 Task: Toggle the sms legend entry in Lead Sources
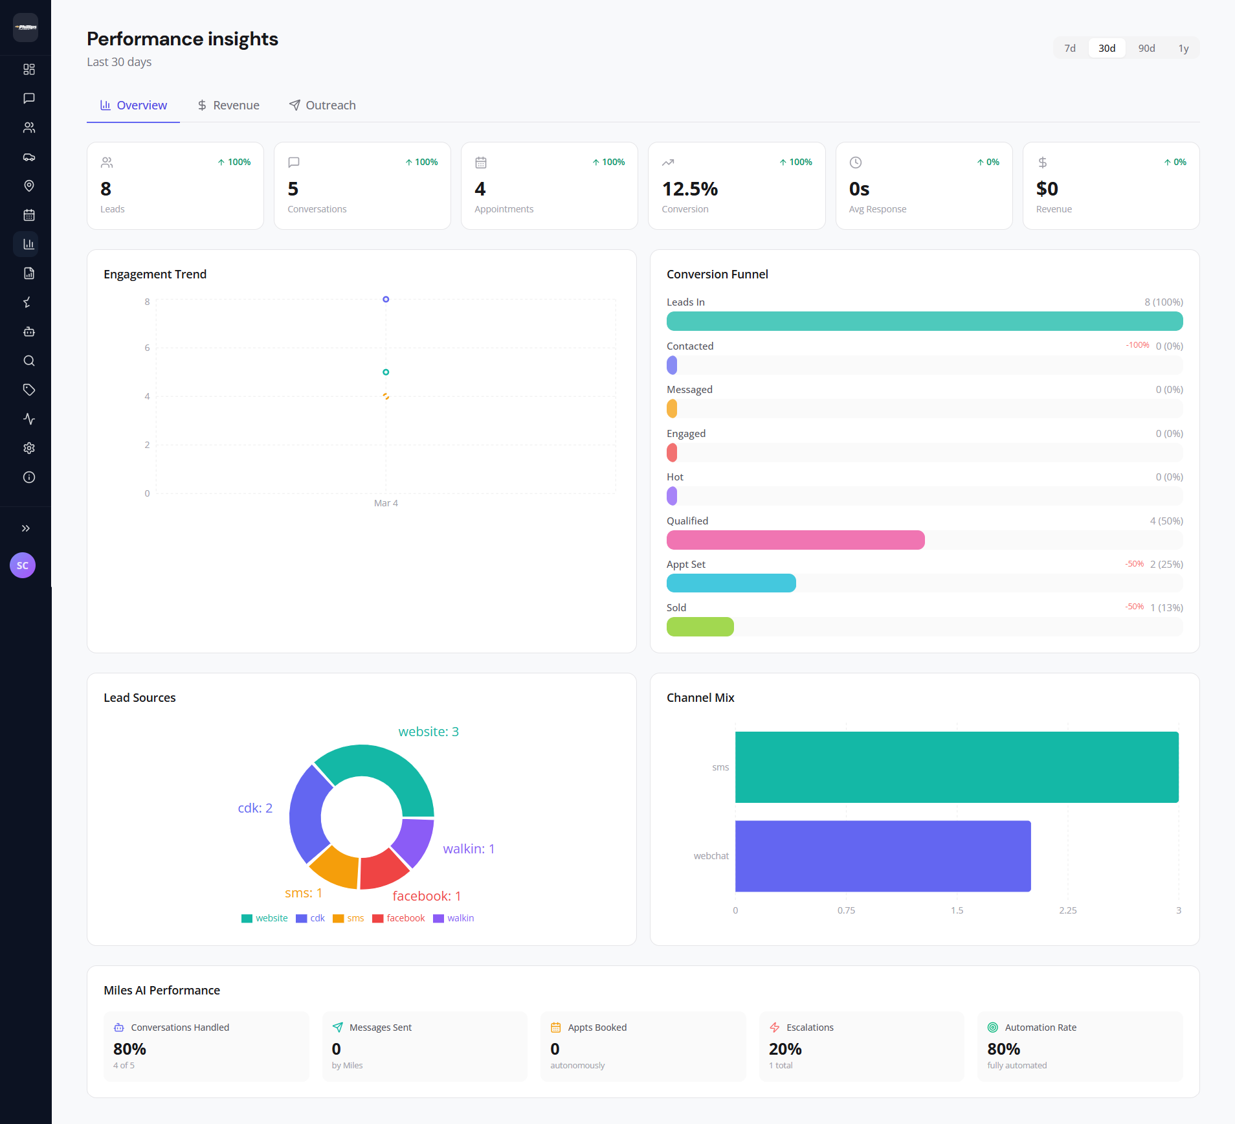tap(348, 918)
